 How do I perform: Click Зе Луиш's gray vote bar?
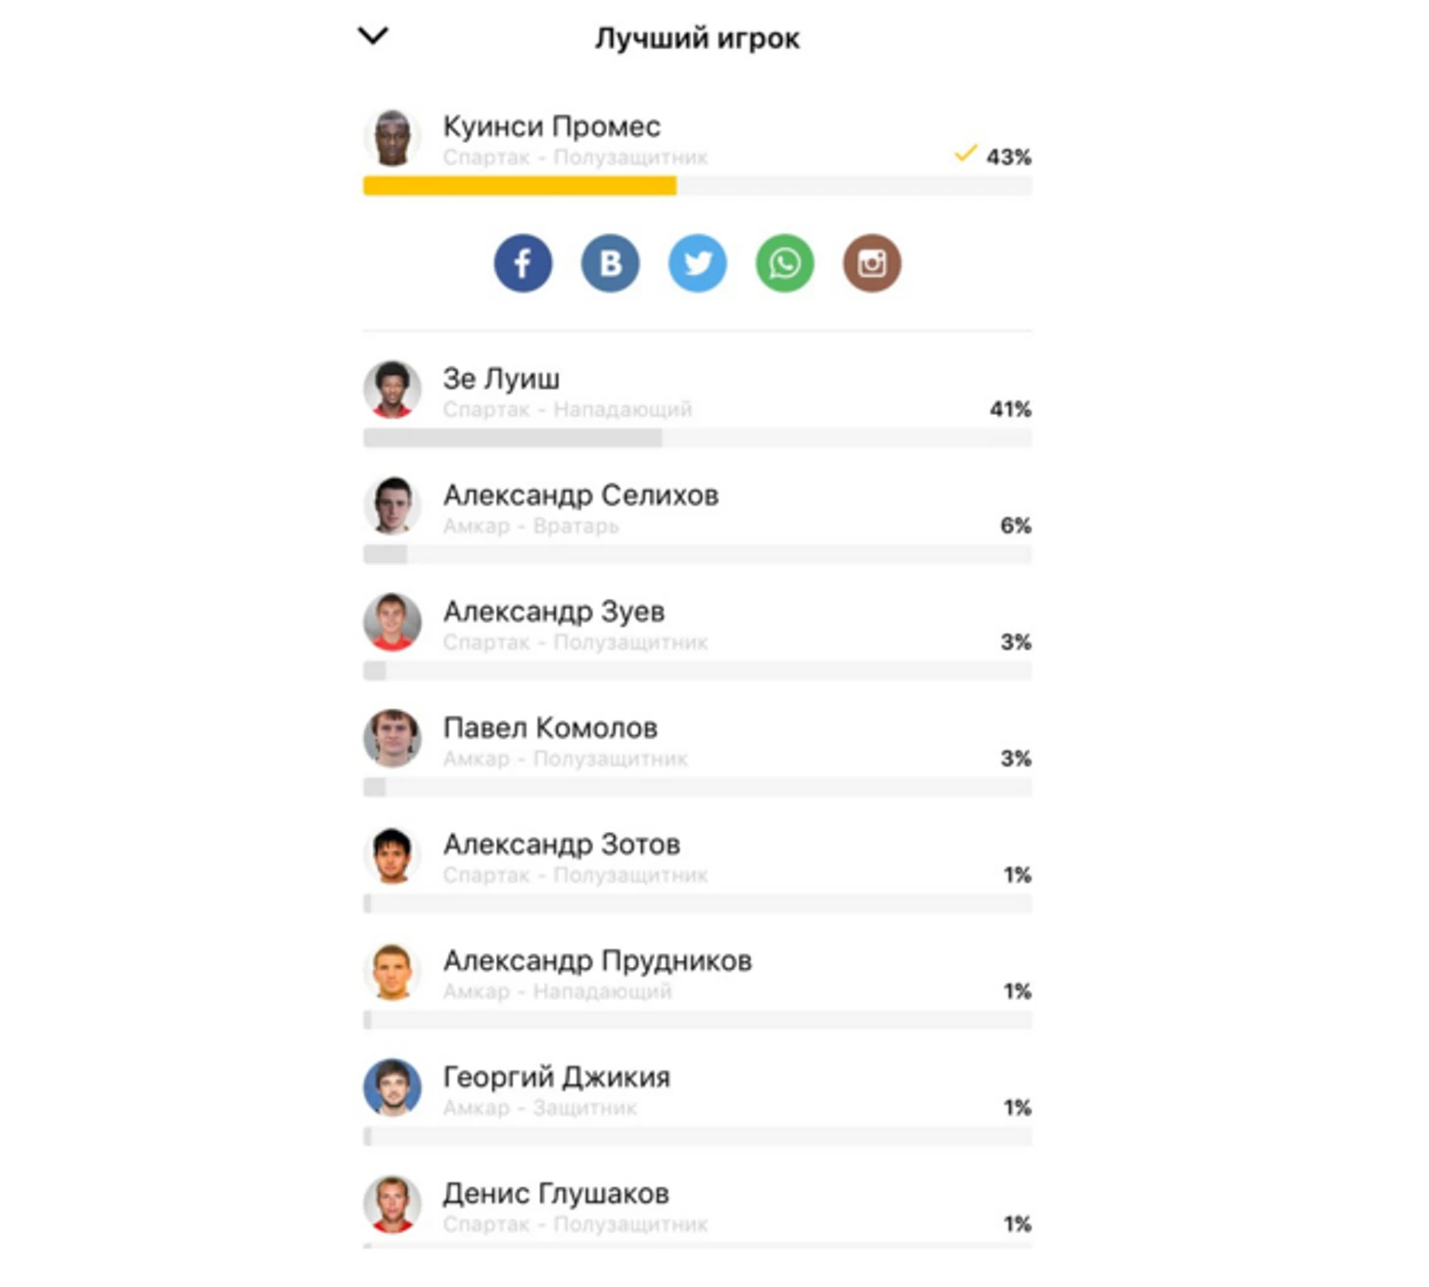coord(512,438)
